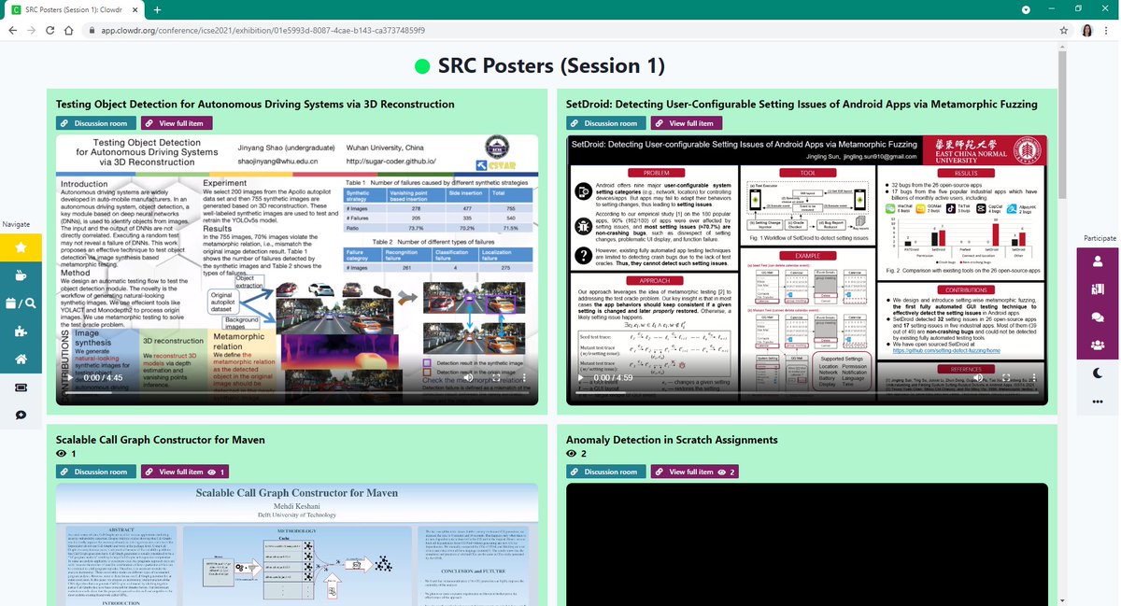Open the group of people icon in Participate
This screenshot has height=606, width=1121.
tap(1098, 345)
